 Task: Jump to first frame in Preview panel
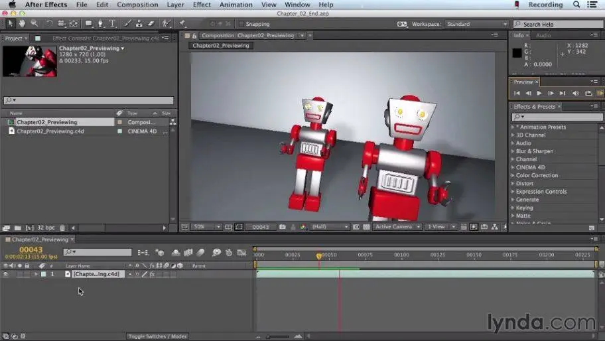[517, 93]
